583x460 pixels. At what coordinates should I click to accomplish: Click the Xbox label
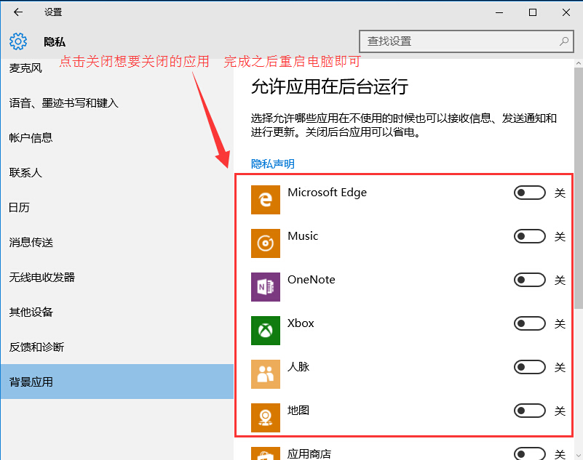301,323
